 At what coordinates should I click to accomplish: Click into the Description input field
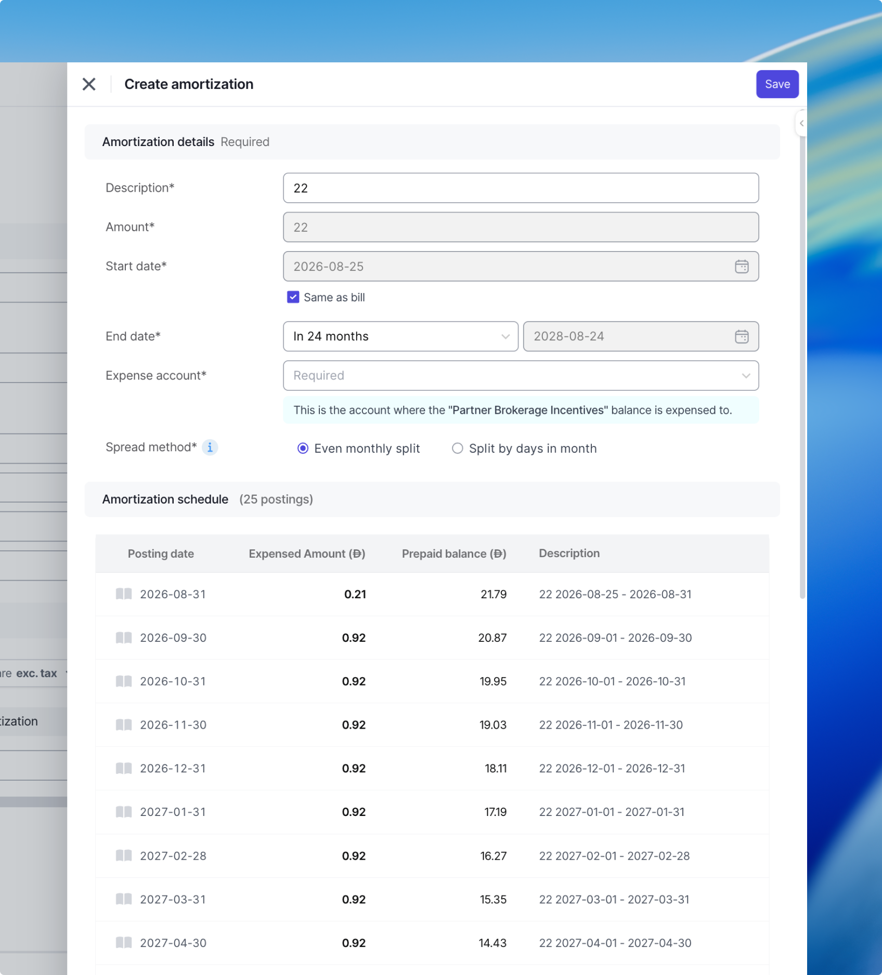[x=521, y=188]
